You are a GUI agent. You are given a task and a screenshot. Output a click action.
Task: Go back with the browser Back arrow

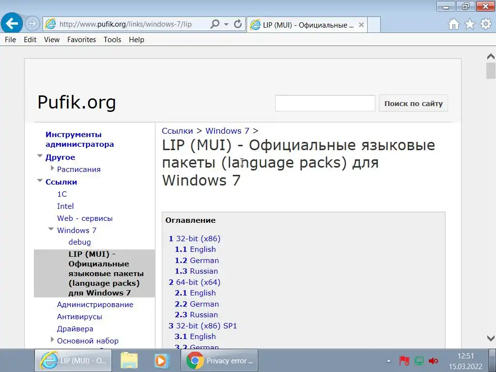12,23
